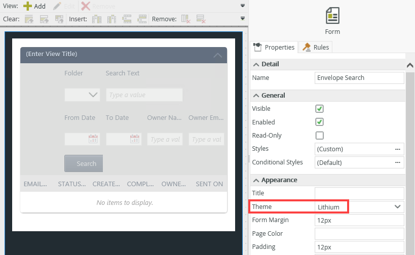Click the Remove column icon
415x255 pixels.
[x=186, y=19]
